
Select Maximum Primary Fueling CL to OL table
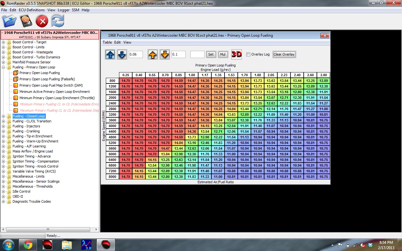(59, 110)
